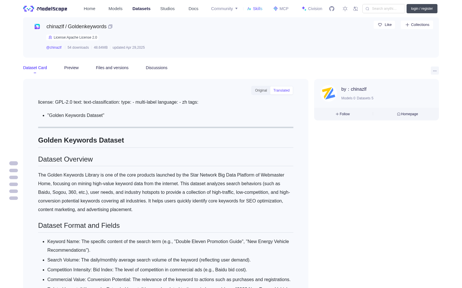This screenshot has width=462, height=288.
Task: Jump using first outline navigation marker
Action: click(14, 163)
